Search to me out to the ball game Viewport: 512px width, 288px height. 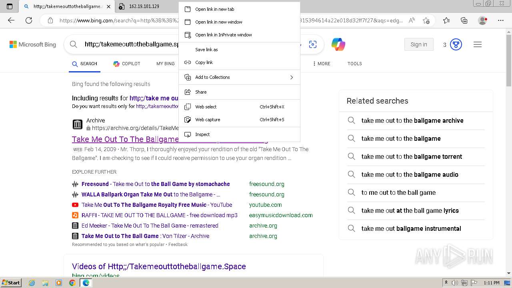pos(398,192)
